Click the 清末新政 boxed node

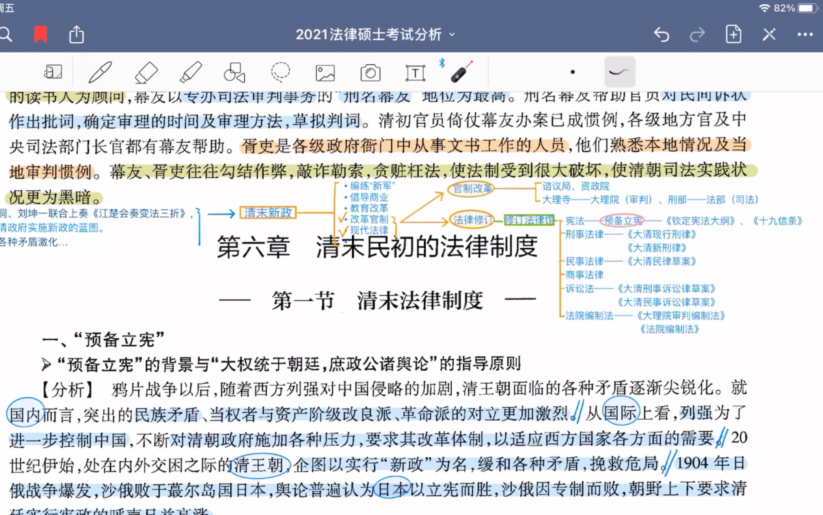point(268,213)
